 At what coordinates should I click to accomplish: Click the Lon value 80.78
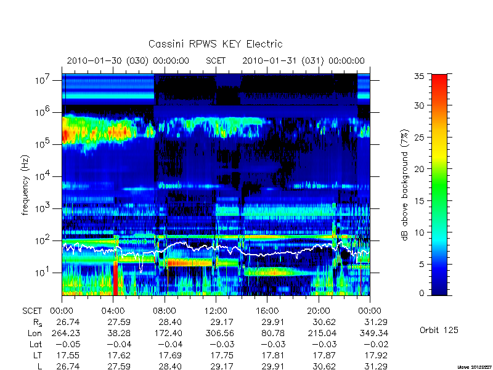(274, 333)
